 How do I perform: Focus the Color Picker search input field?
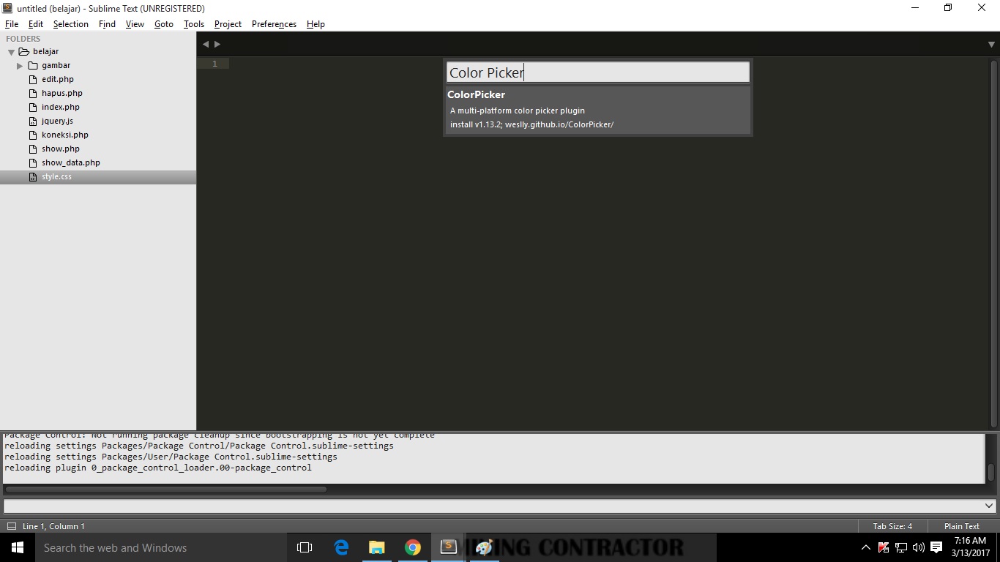[597, 72]
